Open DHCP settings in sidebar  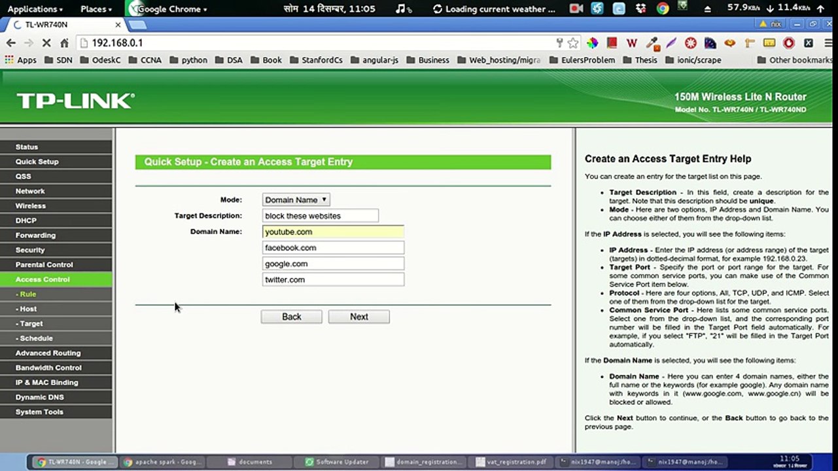pos(56,220)
